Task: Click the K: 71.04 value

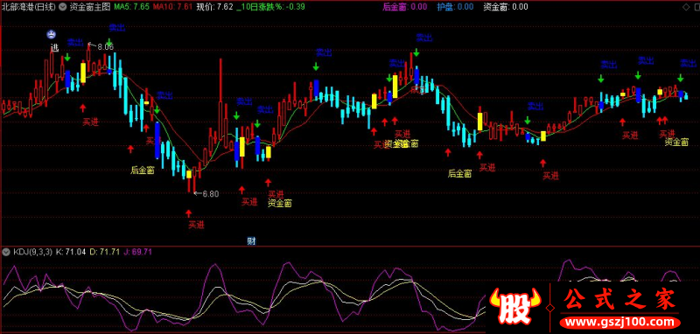Action: tap(71, 252)
